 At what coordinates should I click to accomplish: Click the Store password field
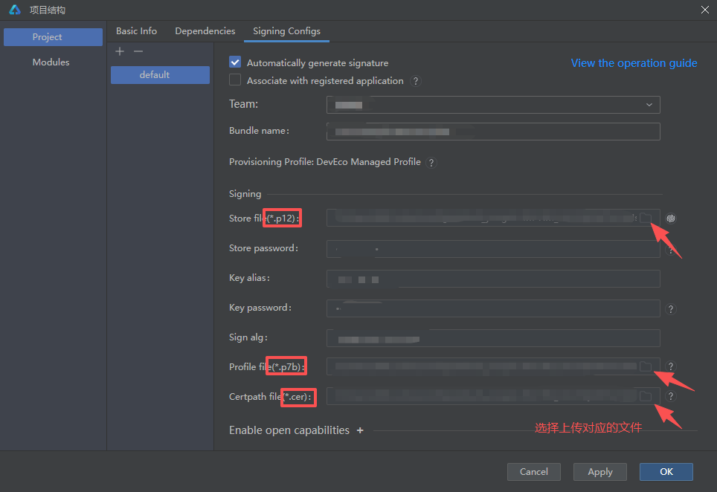point(493,249)
